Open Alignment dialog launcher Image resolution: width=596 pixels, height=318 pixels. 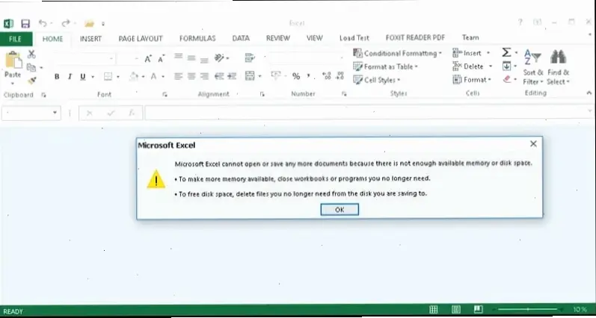pyautogui.click(x=262, y=95)
